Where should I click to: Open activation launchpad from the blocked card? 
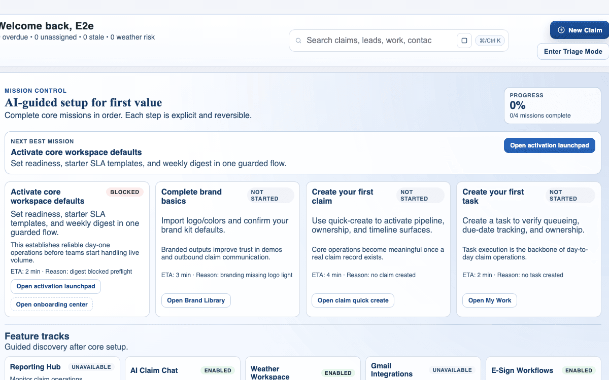(x=55, y=286)
